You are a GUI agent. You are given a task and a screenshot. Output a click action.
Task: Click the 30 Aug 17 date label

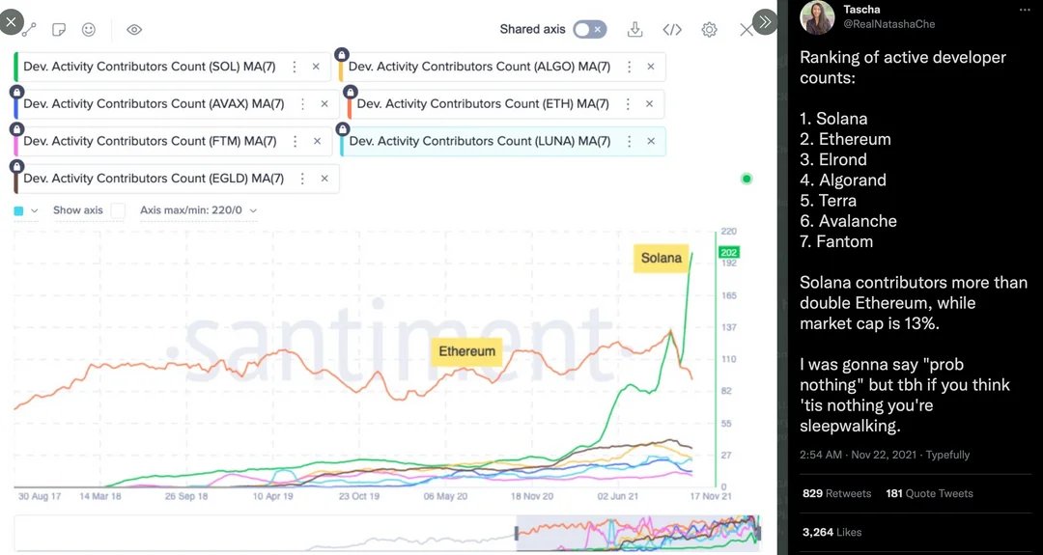[x=38, y=496]
